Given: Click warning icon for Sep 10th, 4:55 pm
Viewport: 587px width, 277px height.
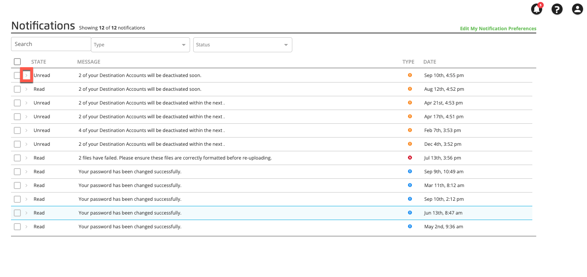Looking at the screenshot, I should tap(410, 75).
